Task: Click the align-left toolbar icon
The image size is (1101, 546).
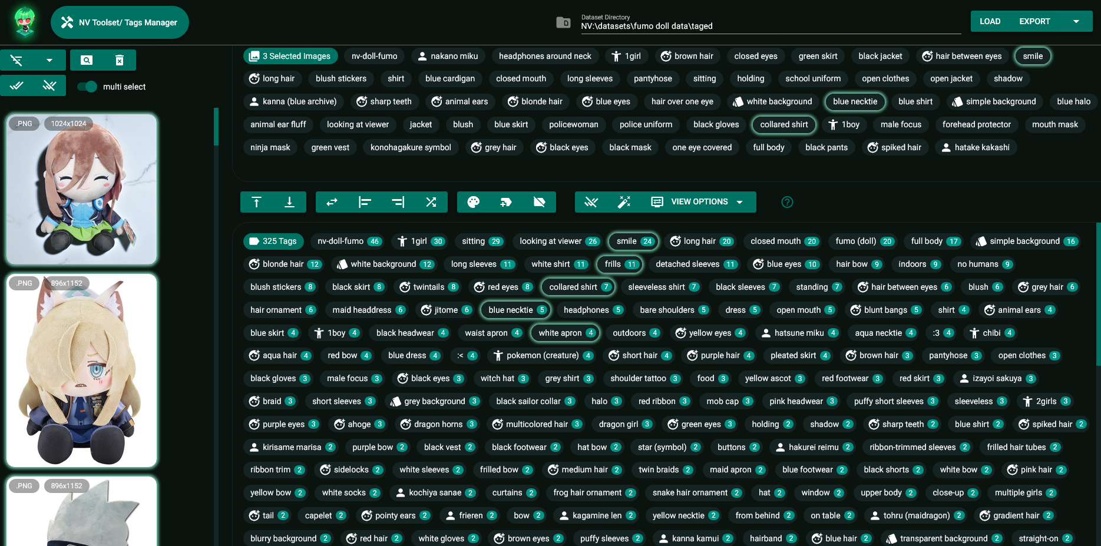Action: pos(365,201)
